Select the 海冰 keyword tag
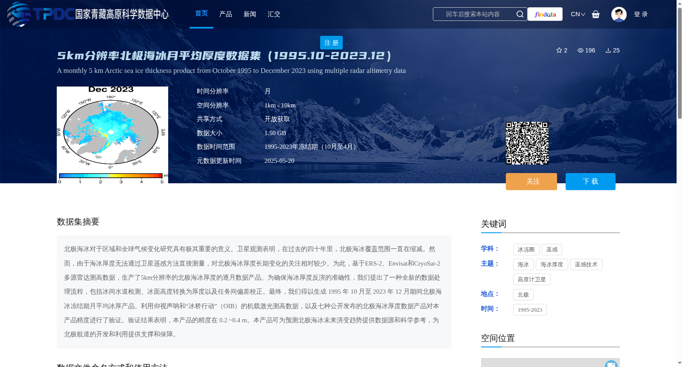 (523, 265)
